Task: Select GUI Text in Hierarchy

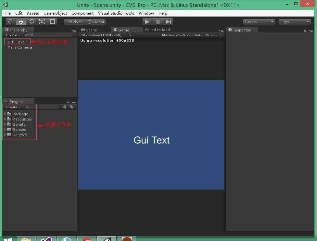Action: click(16, 42)
